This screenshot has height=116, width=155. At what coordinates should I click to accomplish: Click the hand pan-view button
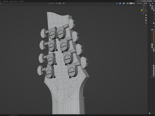pyautogui.click(x=146, y=18)
